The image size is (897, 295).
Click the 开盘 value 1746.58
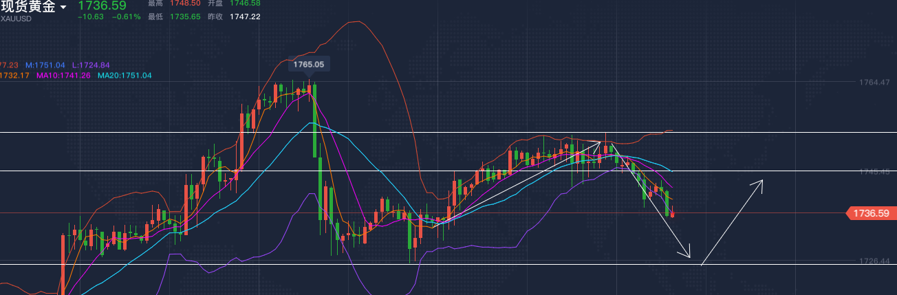click(244, 4)
